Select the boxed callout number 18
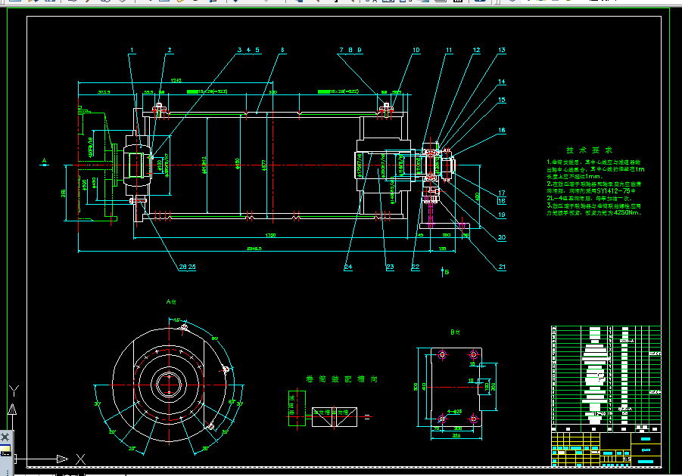 502,201
